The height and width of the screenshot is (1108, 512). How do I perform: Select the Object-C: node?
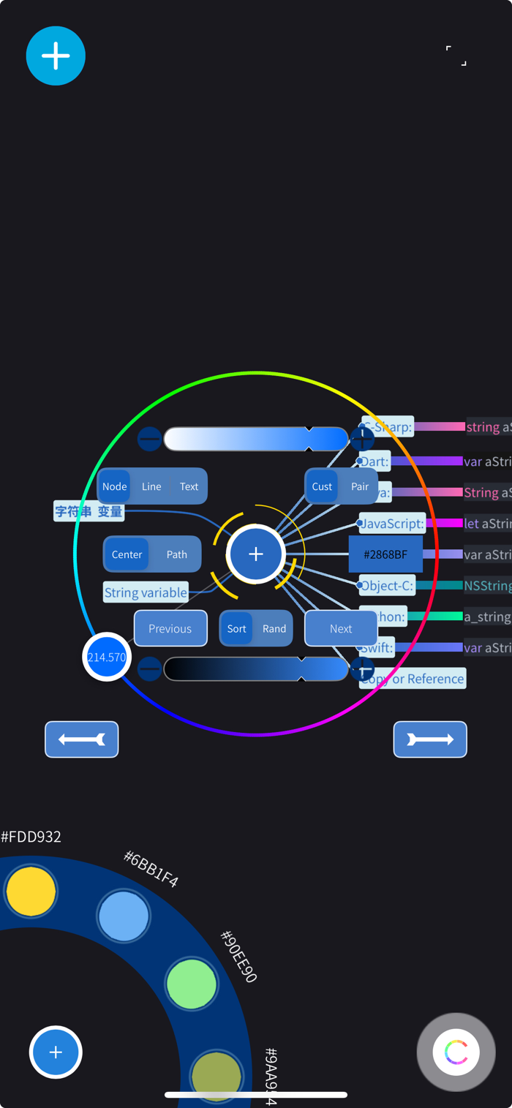coord(387,585)
